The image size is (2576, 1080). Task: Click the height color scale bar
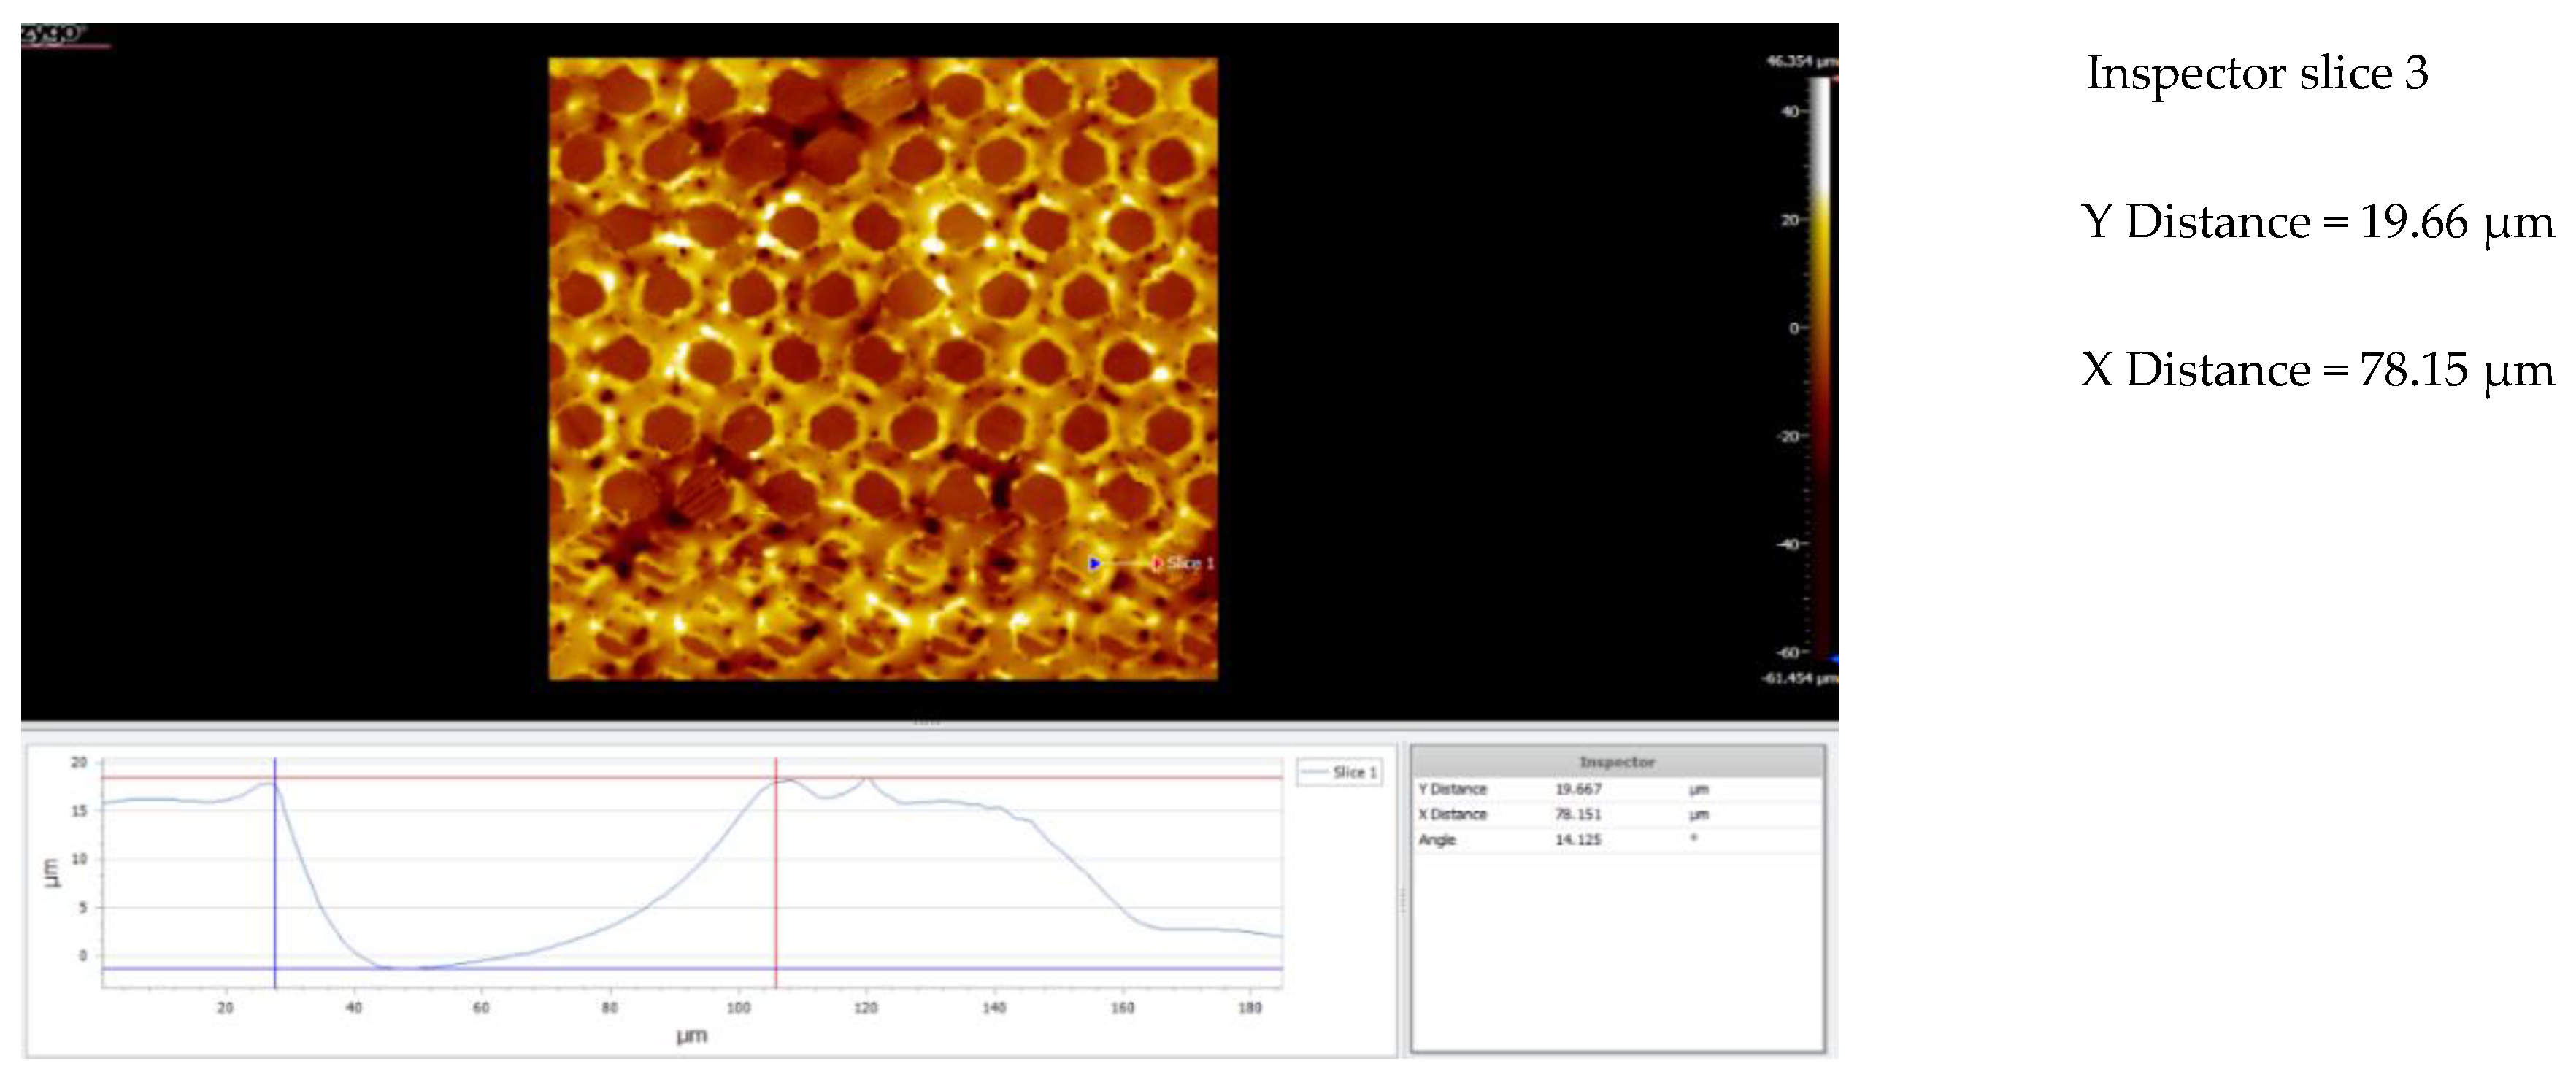coord(1820,360)
